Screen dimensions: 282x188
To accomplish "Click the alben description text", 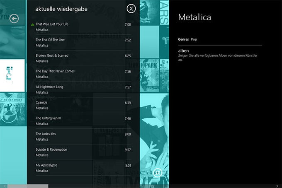I will point(218,58).
